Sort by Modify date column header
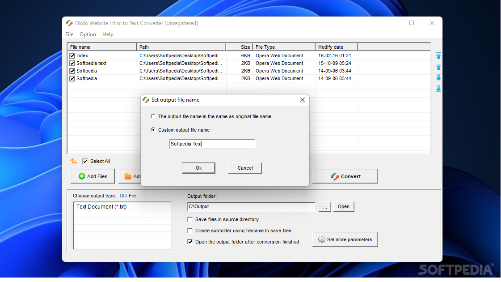501x282 pixels. point(337,47)
